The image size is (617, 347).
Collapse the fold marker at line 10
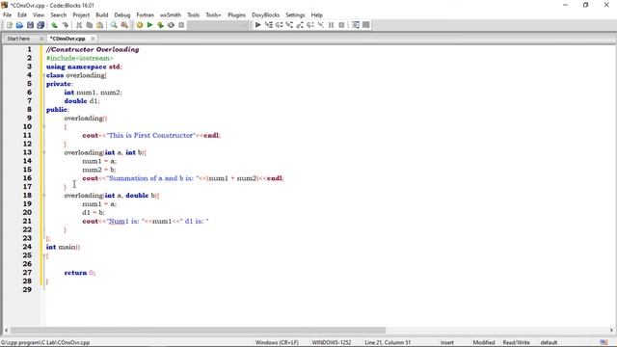[x=43, y=126]
